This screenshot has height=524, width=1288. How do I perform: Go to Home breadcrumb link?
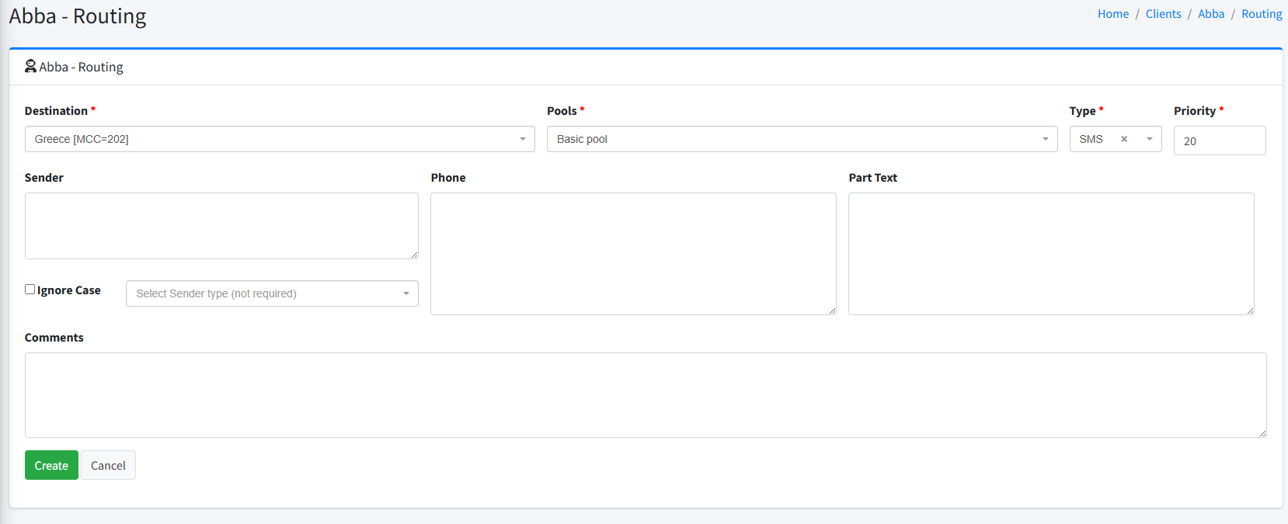pyautogui.click(x=1112, y=14)
